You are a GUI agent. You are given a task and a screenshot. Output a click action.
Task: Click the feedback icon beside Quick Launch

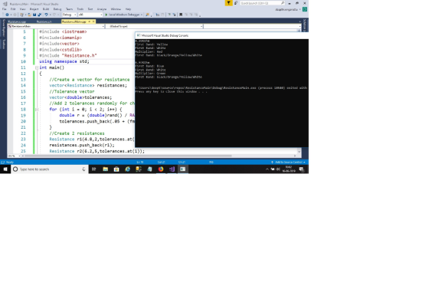pos(236,3)
